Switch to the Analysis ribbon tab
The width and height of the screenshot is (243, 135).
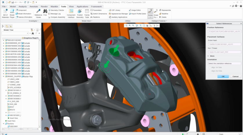[x=22, y=6]
